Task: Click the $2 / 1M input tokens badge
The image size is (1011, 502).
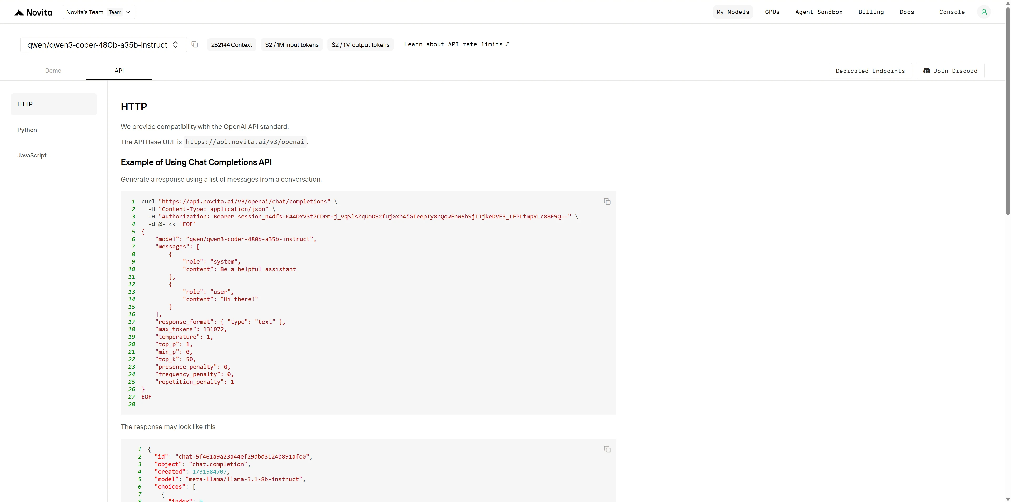Action: pos(292,45)
